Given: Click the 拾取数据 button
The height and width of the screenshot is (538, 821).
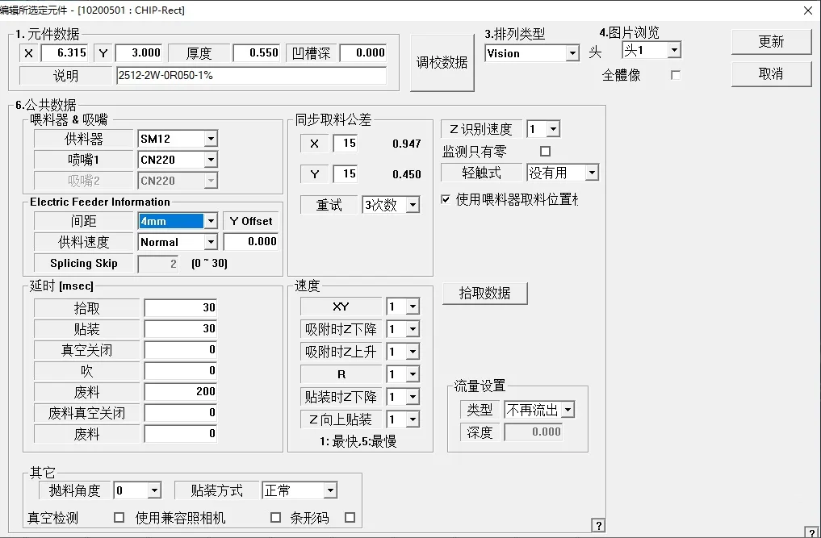Looking at the screenshot, I should click(484, 294).
